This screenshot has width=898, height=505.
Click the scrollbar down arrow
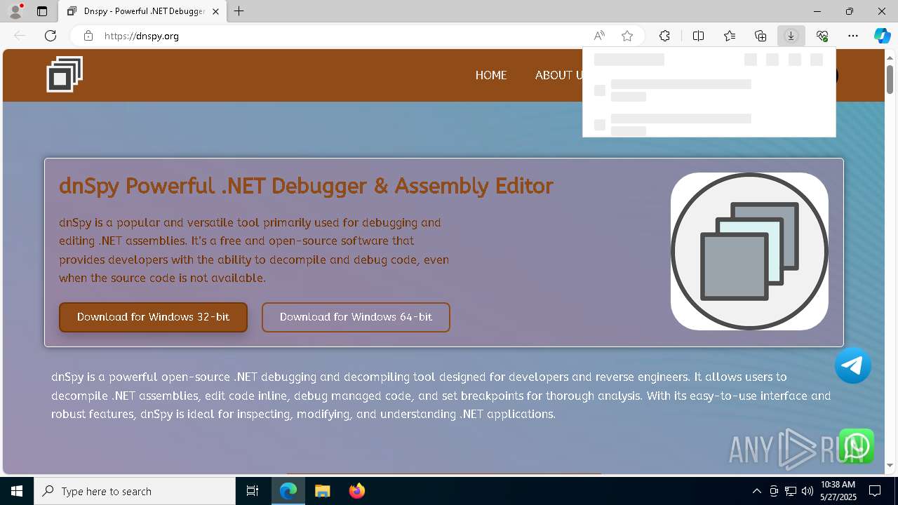[x=890, y=465]
